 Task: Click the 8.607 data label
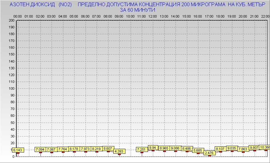(108, 149)
